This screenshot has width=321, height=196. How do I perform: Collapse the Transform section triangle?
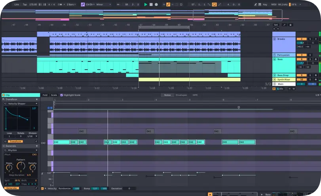tap(37, 99)
